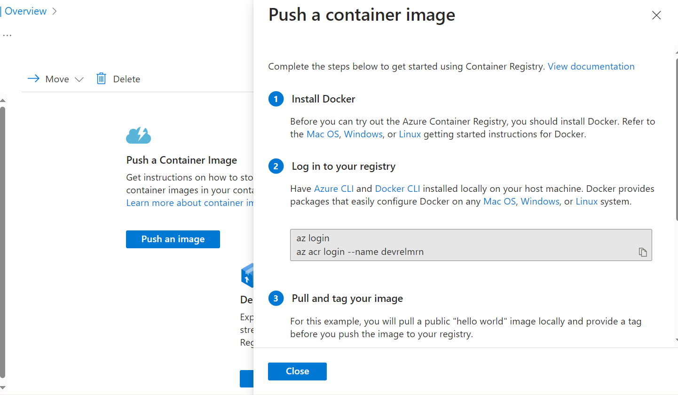
Task: Open Linux link in Log in step
Action: click(587, 201)
